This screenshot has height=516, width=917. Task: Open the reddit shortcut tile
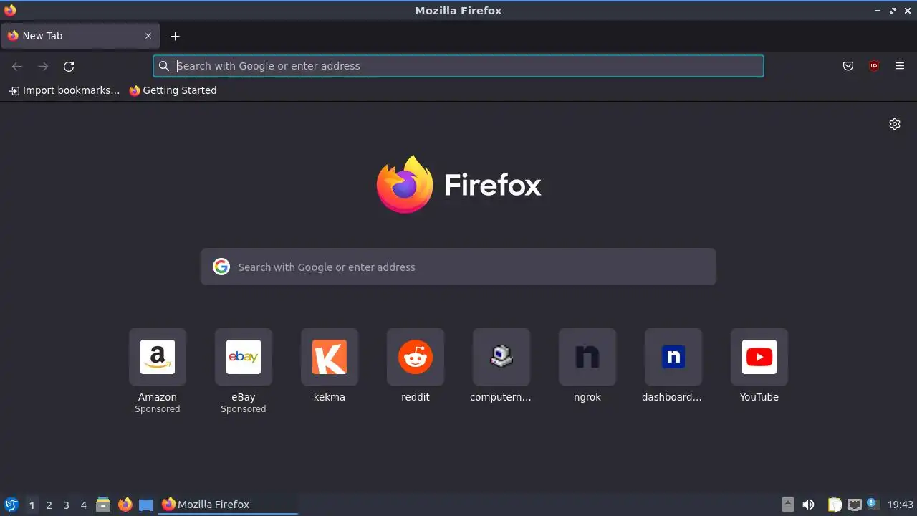pyautogui.click(x=416, y=357)
